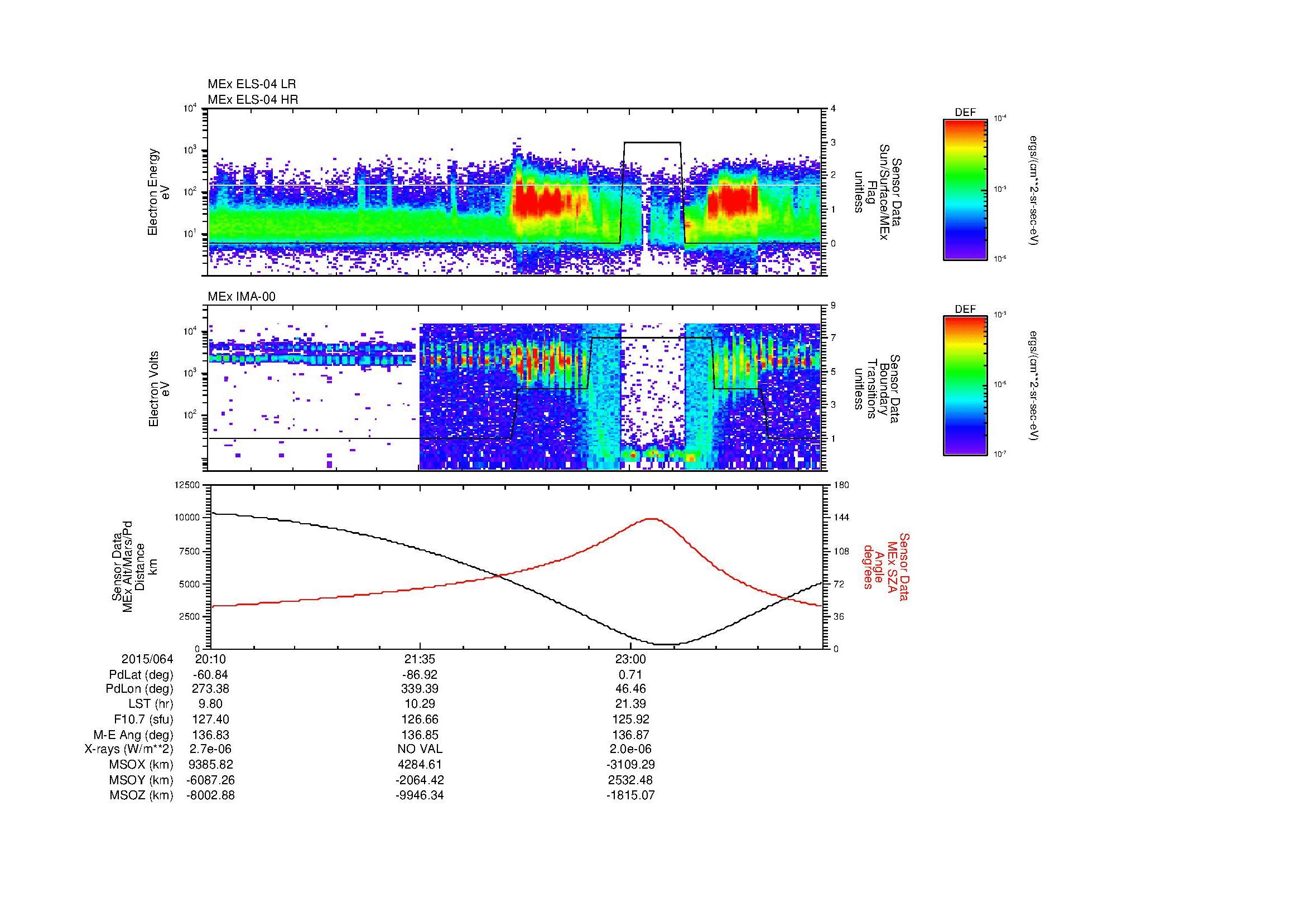Click the 21:35 time tick label

[x=420, y=659]
